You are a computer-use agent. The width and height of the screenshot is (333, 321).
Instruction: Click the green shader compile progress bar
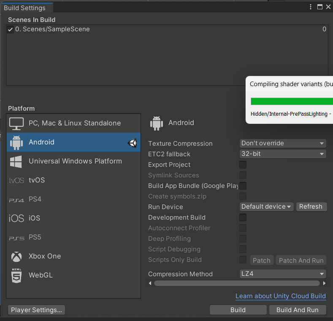click(x=292, y=101)
